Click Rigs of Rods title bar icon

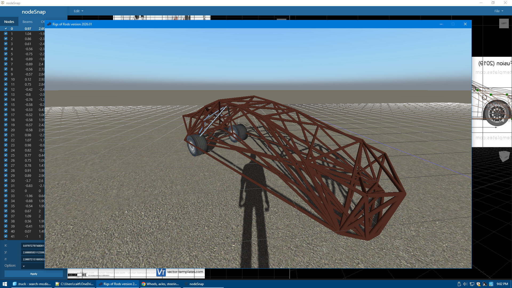tap(49, 24)
